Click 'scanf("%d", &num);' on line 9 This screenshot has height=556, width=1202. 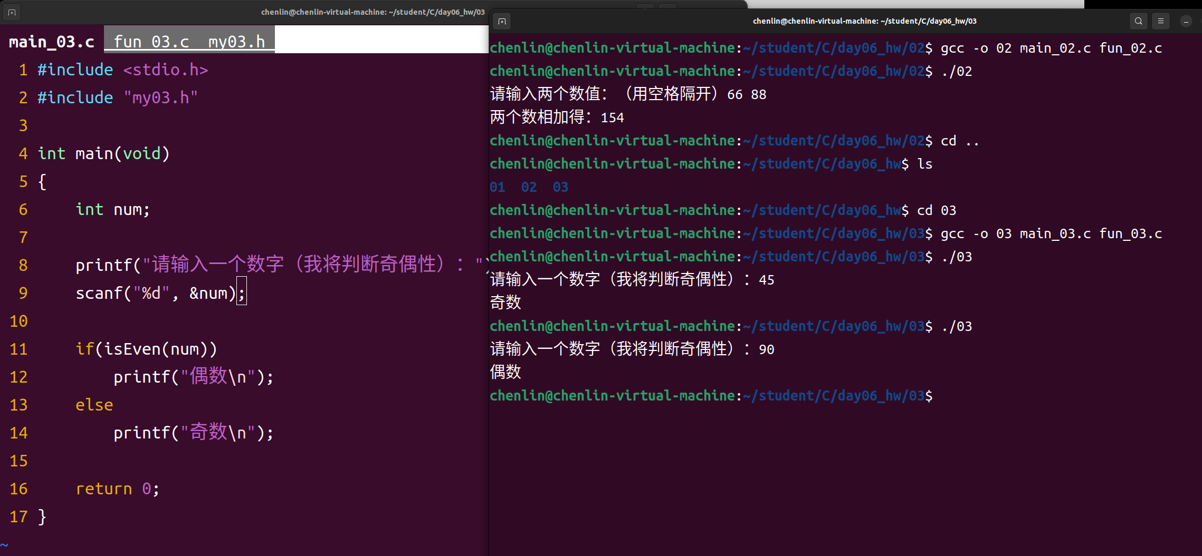(x=160, y=293)
